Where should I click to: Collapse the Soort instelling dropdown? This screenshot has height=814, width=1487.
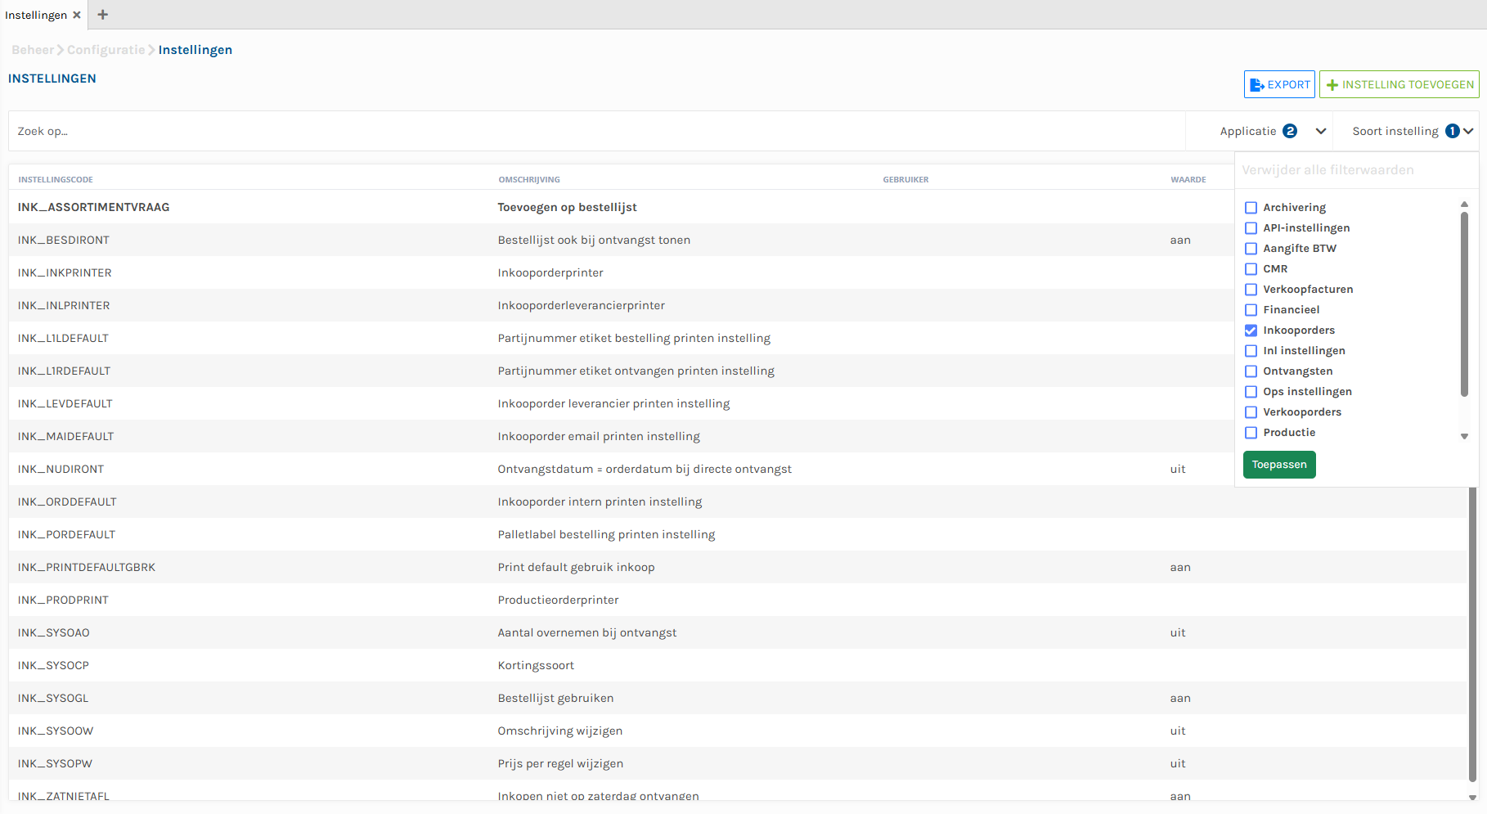point(1468,131)
